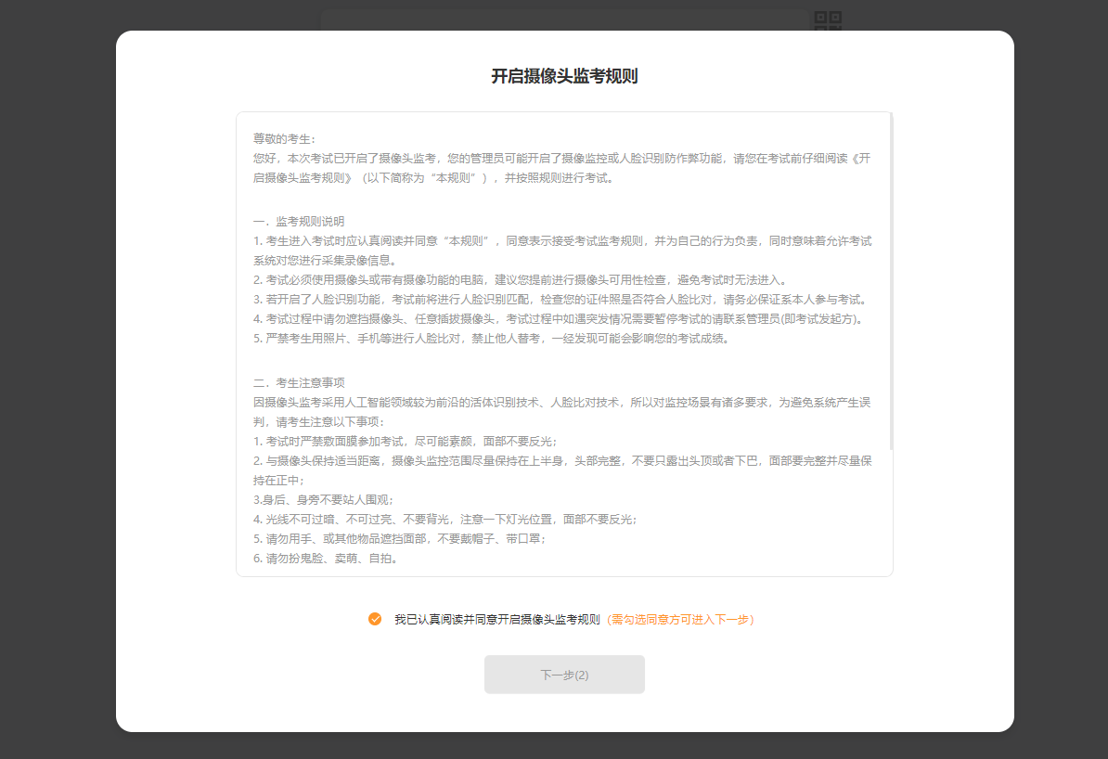
Task: Click the rule starting 考试必须使用摄像头
Action: [520, 280]
